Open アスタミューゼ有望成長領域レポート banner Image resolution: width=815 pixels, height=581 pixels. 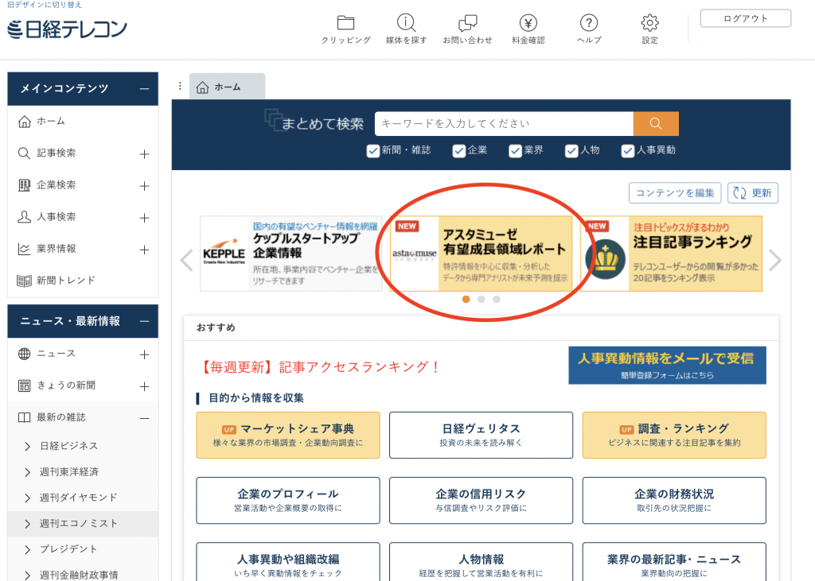(x=481, y=254)
